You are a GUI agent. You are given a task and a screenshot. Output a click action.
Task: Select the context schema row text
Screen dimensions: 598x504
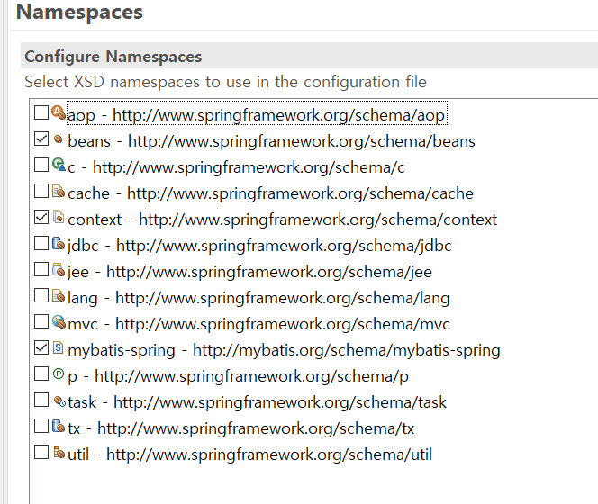pyautogui.click(x=283, y=220)
